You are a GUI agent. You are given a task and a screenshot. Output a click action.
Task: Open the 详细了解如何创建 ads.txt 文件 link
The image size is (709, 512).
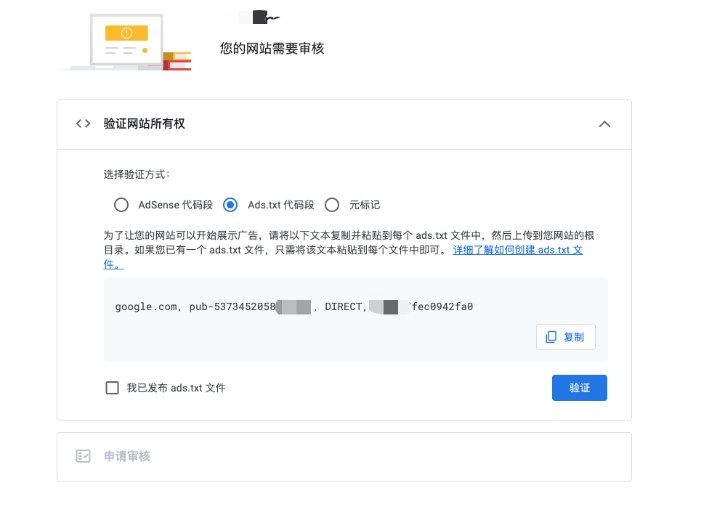[518, 249]
